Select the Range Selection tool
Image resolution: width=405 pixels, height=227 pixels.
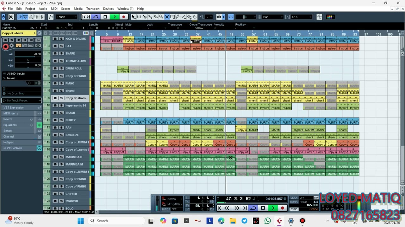click(x=139, y=17)
